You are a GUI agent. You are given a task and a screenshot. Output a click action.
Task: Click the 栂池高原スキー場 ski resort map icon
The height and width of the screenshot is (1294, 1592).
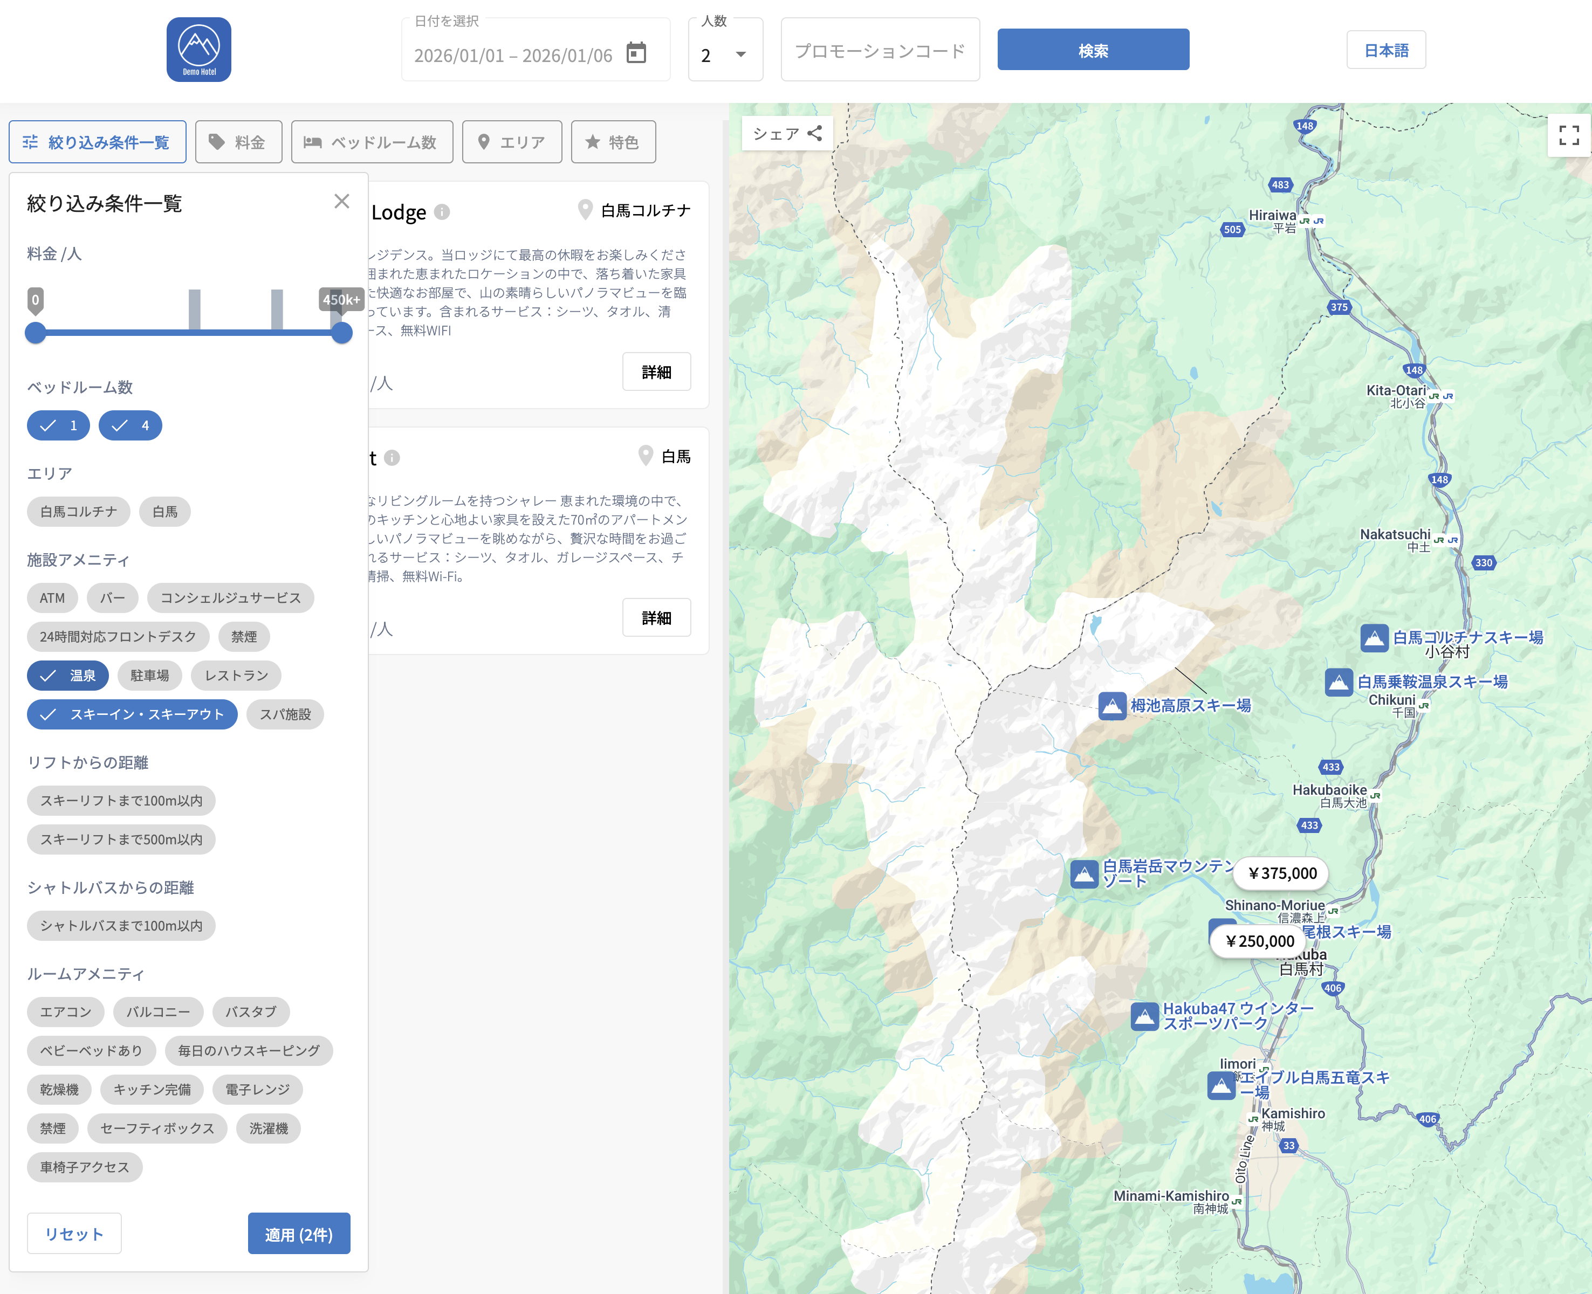pyautogui.click(x=1112, y=705)
